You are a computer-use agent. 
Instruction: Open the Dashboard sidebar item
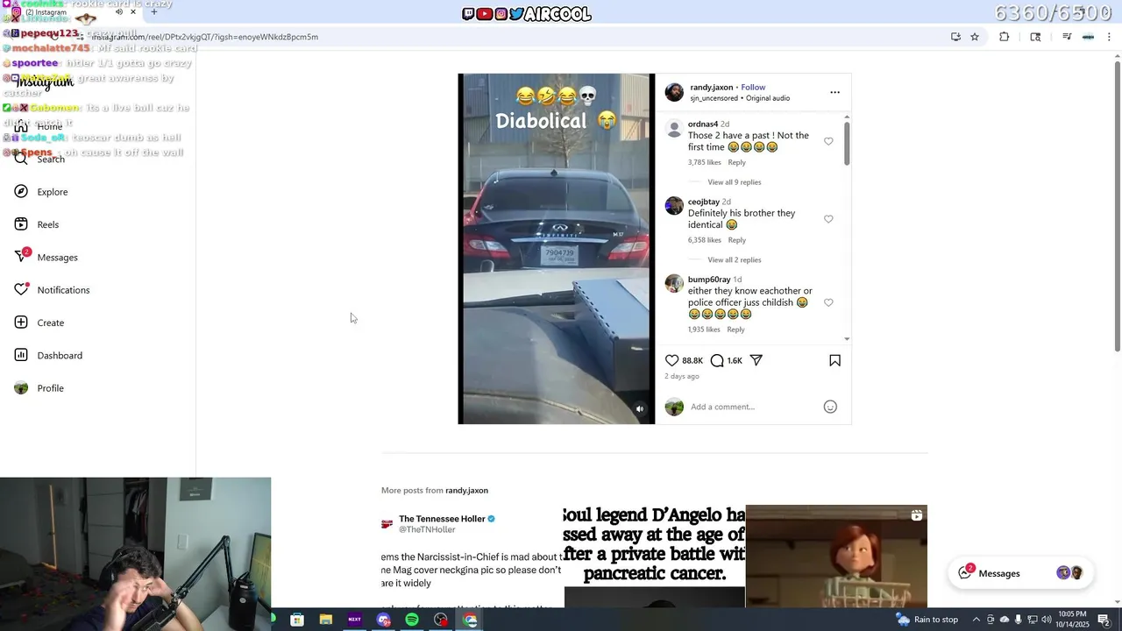pos(48,355)
